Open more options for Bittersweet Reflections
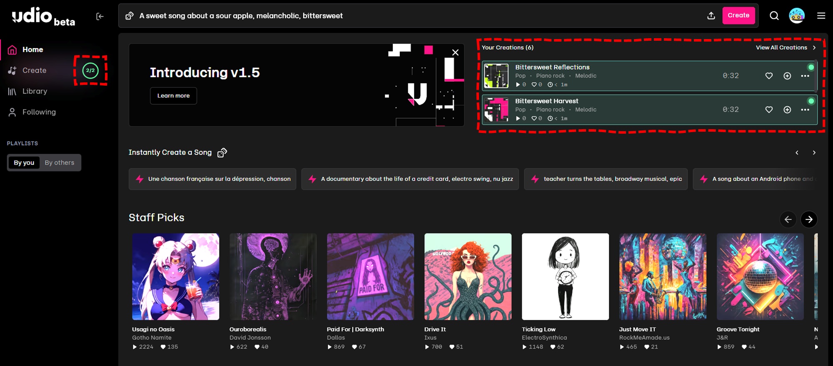Image resolution: width=833 pixels, height=366 pixels. (805, 76)
